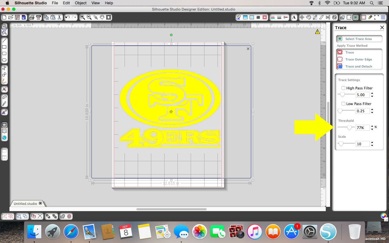Click the Cut scissors icon
The width and height of the screenshot is (389, 243).
[59, 17]
